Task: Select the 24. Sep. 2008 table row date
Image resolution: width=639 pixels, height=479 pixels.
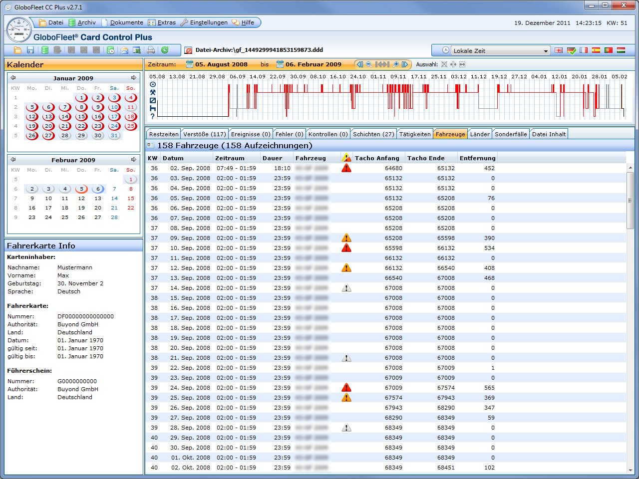Action: pyautogui.click(x=190, y=388)
